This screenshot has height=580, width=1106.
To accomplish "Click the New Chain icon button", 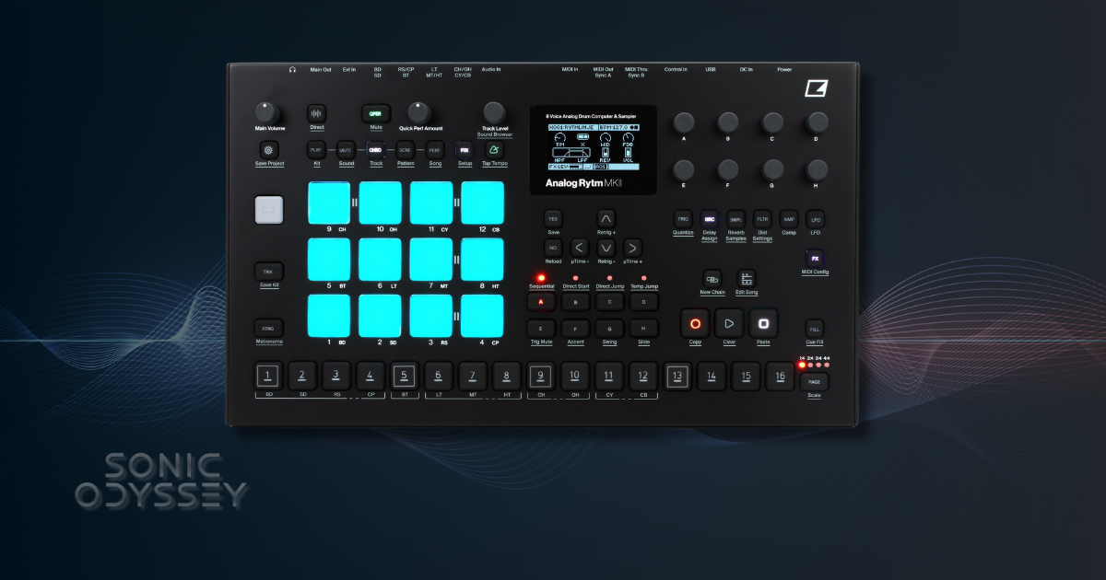I will point(712,278).
